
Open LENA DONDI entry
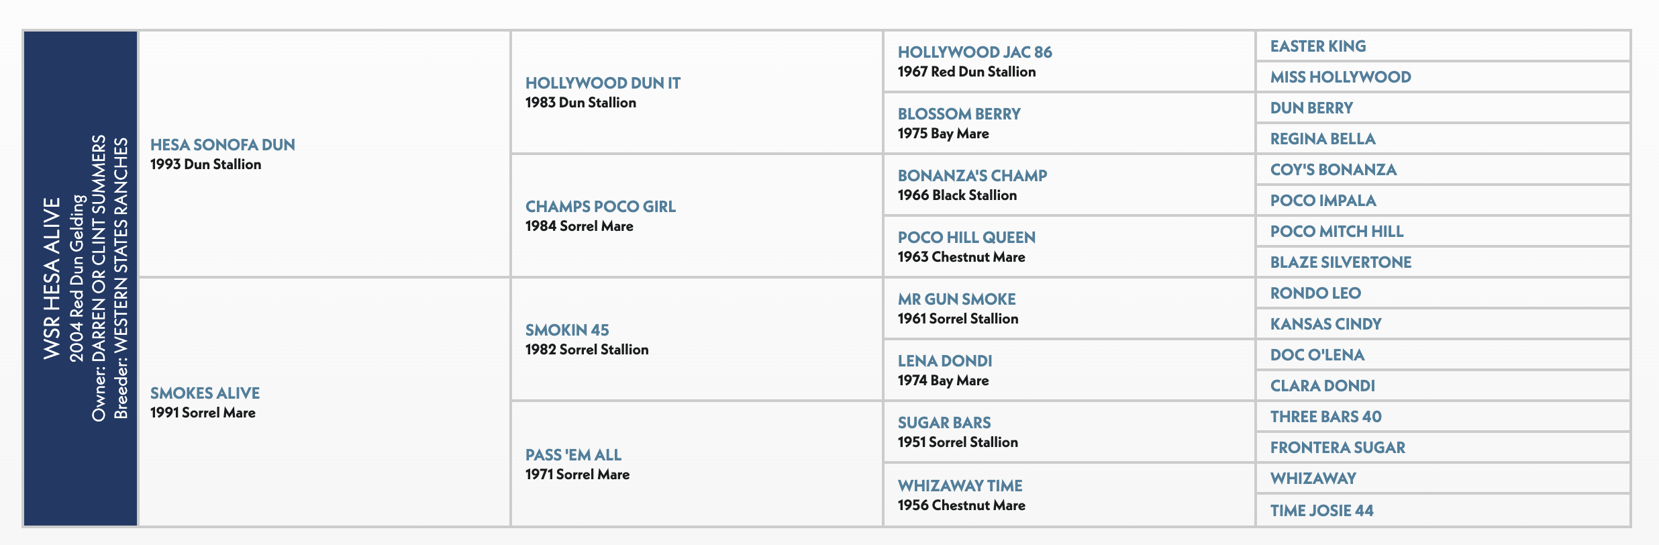[945, 360]
